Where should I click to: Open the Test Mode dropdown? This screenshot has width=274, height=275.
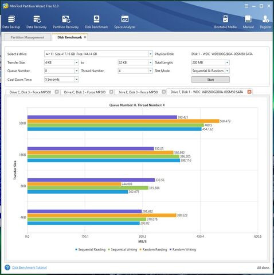pos(227,71)
